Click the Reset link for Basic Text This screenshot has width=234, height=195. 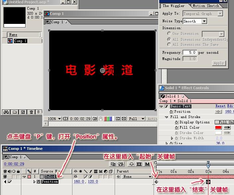coord(220,106)
